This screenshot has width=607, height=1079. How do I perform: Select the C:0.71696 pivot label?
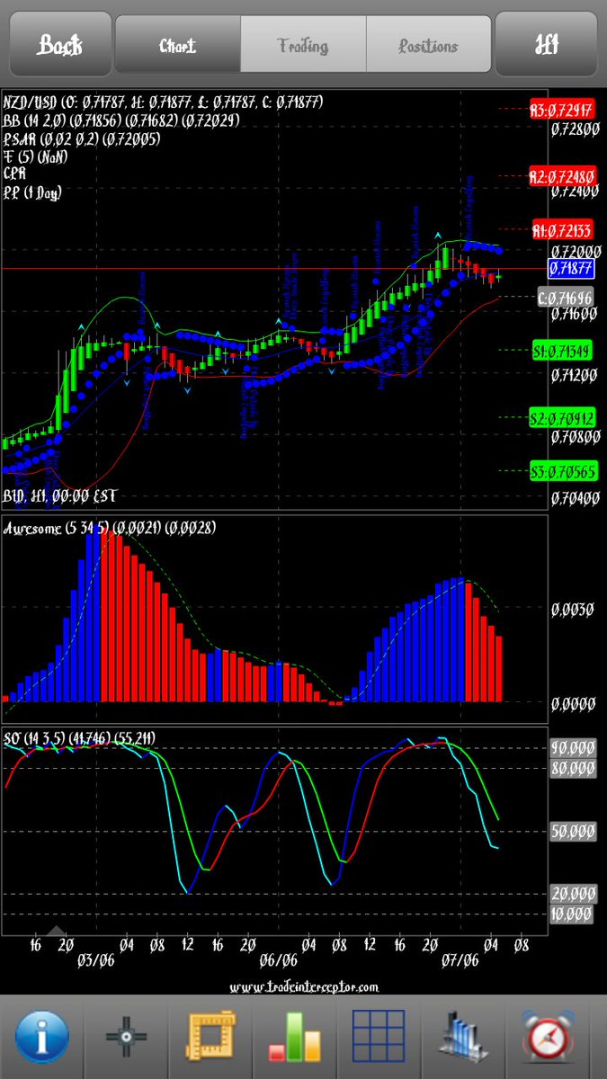coord(565,297)
